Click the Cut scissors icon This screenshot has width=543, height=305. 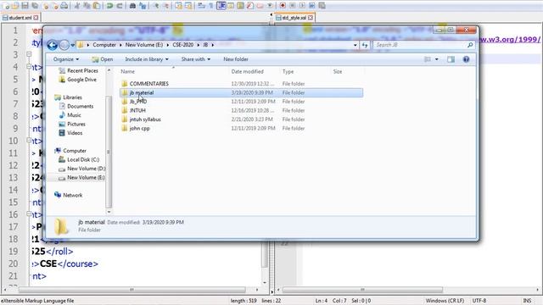[77, 6]
